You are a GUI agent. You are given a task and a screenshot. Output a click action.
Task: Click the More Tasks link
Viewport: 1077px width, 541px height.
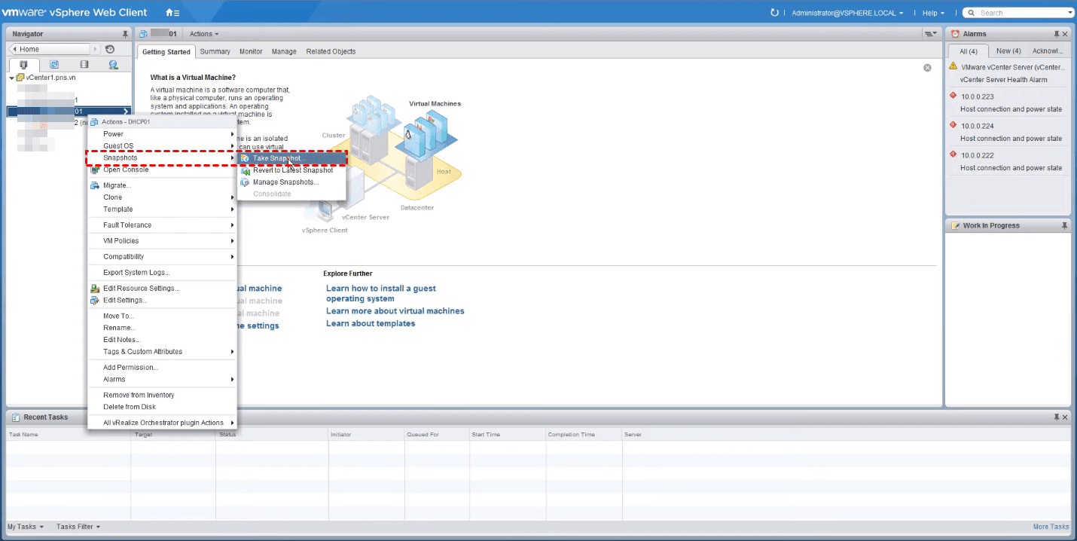tap(1051, 527)
